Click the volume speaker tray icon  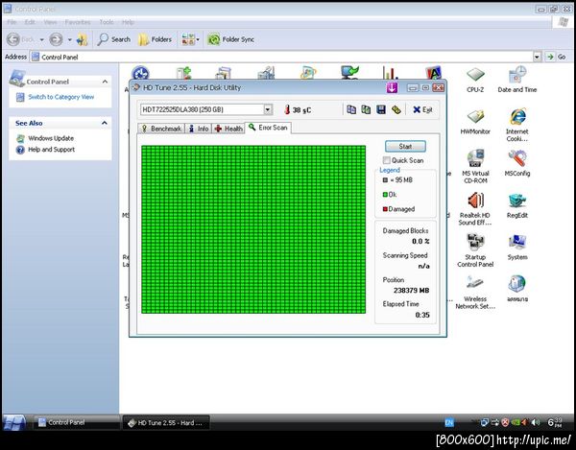coord(536,422)
